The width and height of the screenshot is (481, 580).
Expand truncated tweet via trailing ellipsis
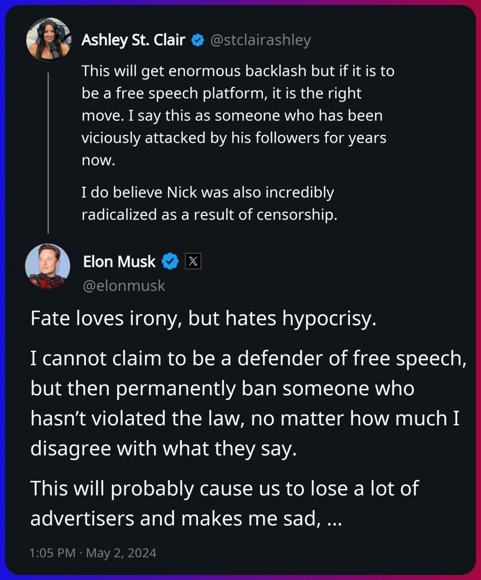[334, 518]
